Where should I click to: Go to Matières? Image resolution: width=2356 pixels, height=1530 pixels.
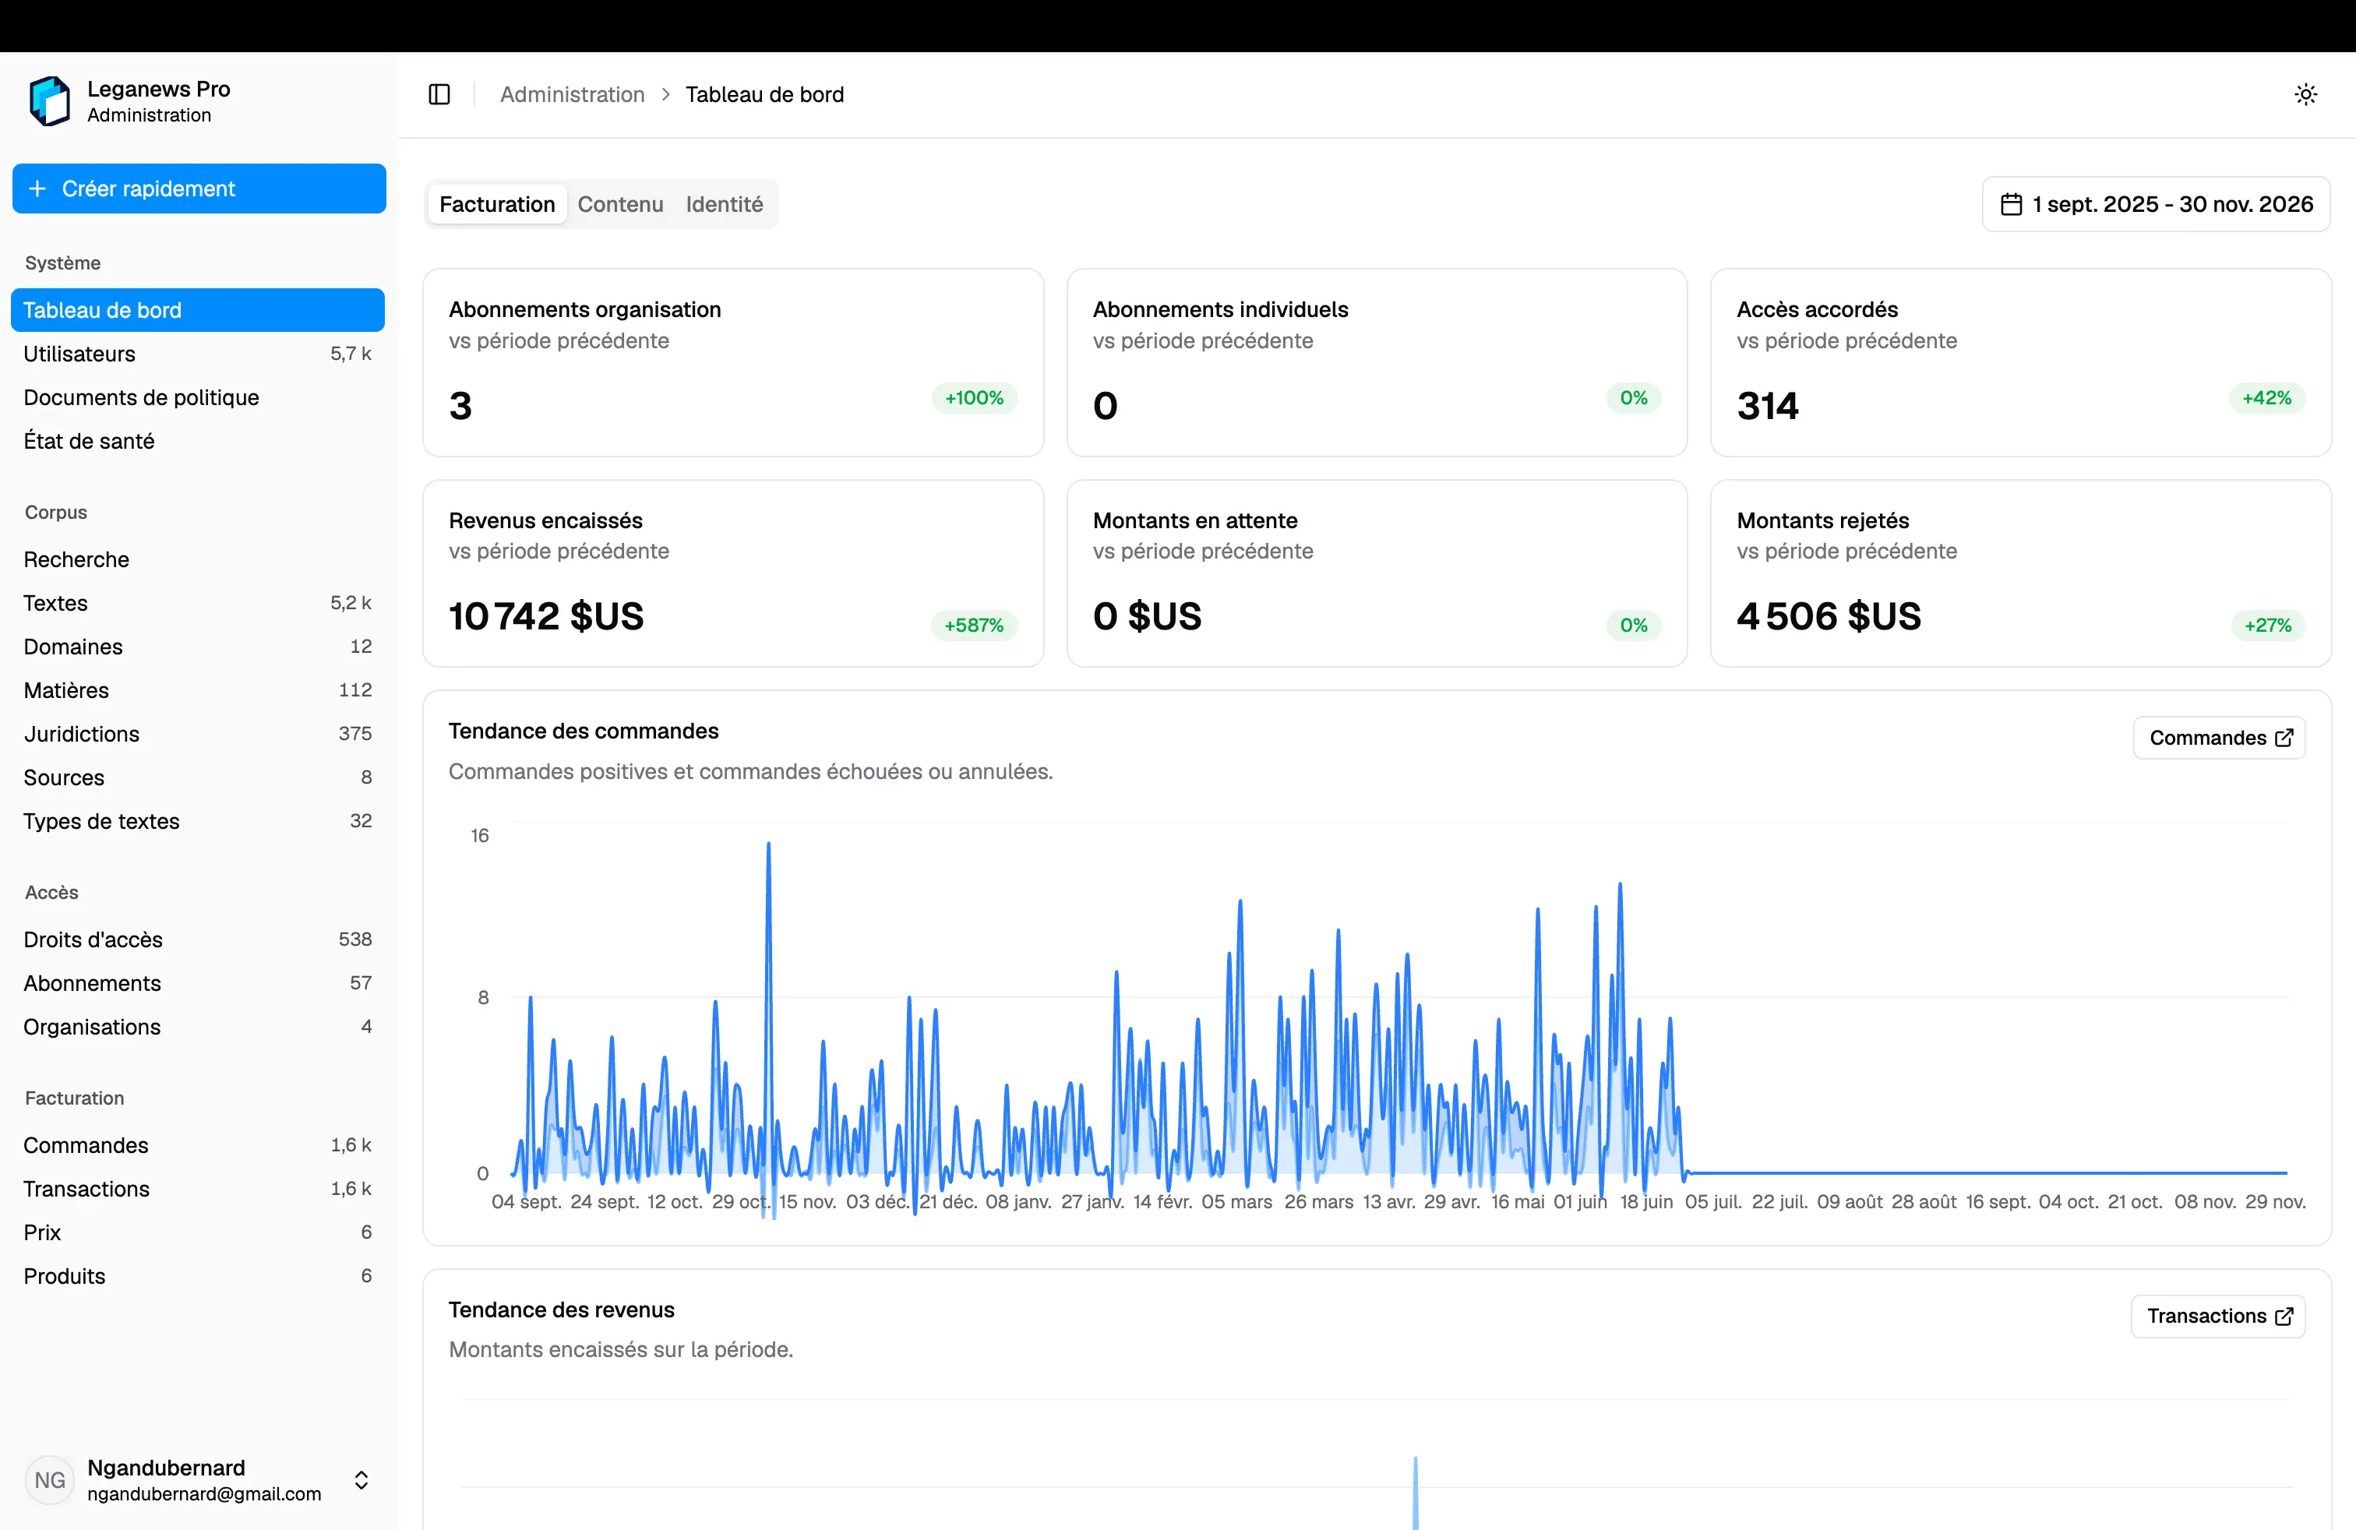click(x=198, y=689)
